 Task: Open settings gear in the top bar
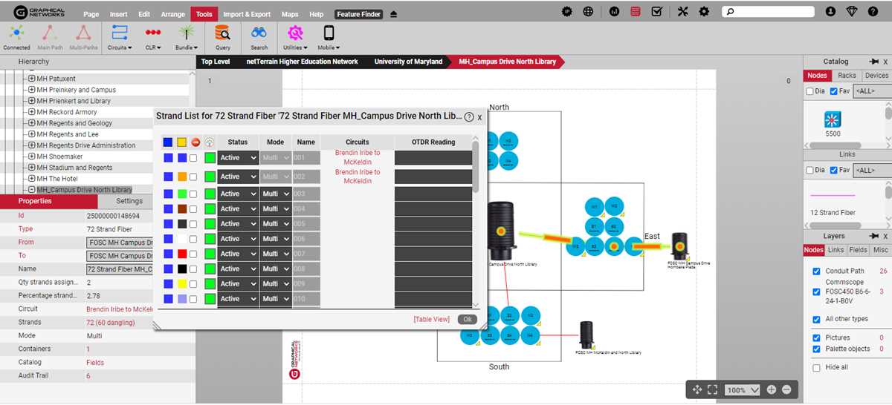tap(704, 12)
